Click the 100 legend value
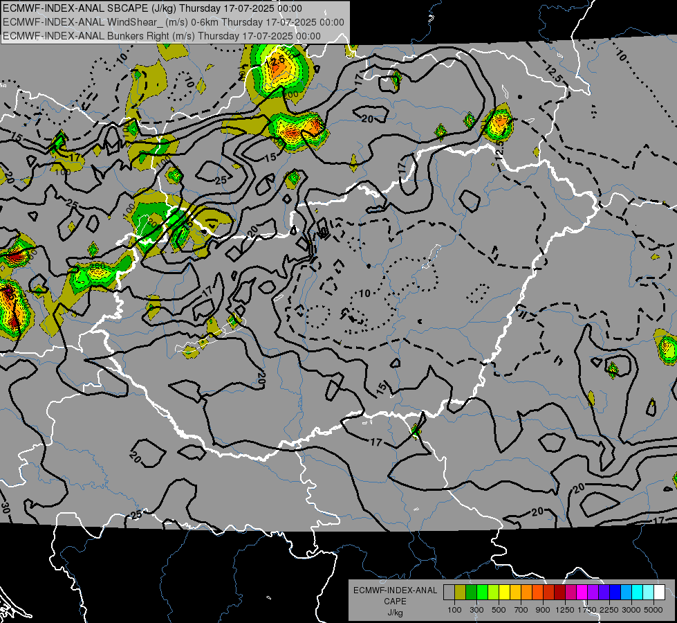677x623 pixels. (454, 610)
